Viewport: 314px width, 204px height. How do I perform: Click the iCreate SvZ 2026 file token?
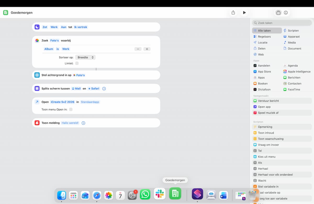(63, 102)
